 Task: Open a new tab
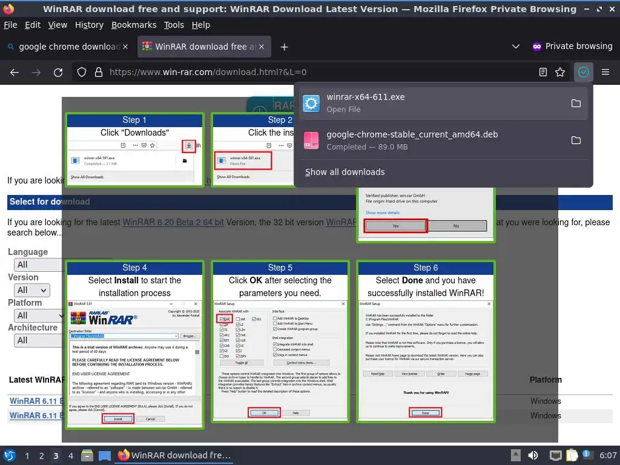[284, 47]
